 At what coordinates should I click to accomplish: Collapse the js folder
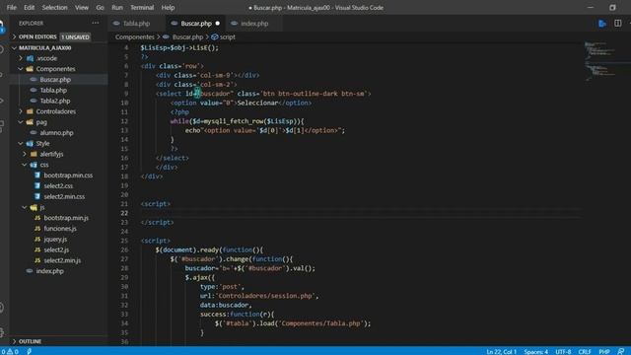pyautogui.click(x=42, y=207)
